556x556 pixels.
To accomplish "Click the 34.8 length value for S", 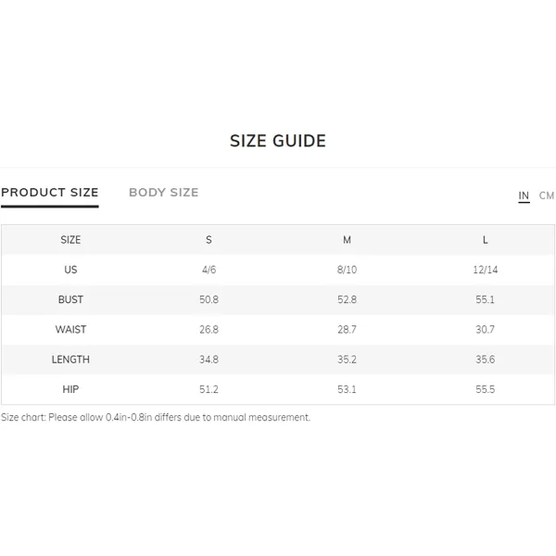I will point(208,360).
